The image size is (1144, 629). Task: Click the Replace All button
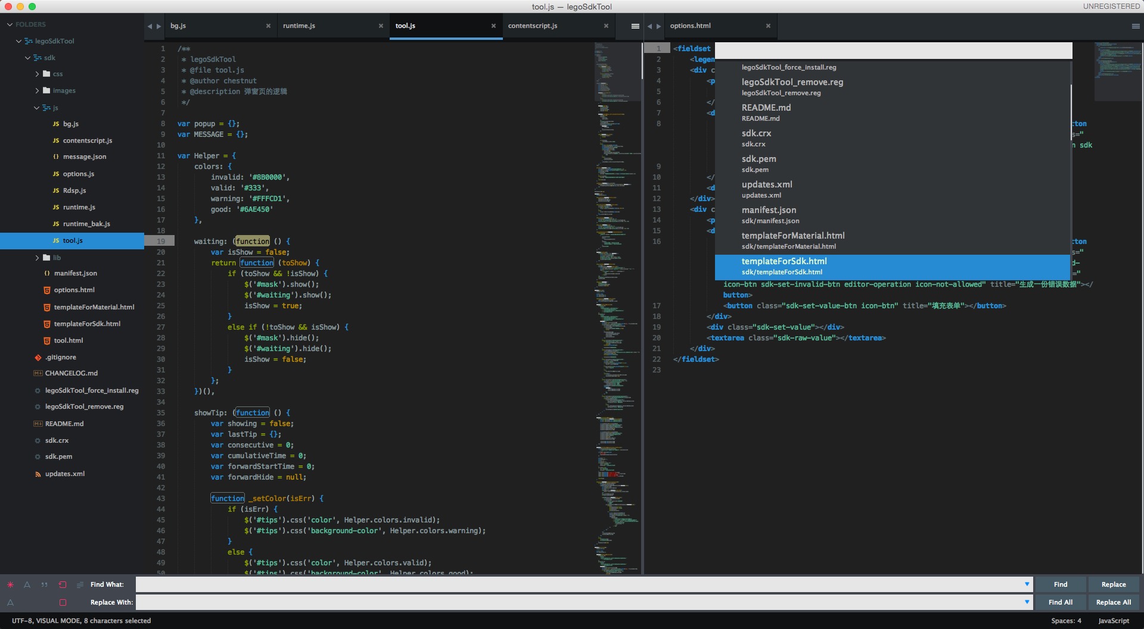tap(1114, 602)
